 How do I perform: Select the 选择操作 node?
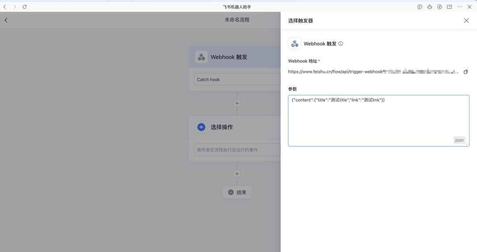(235, 127)
